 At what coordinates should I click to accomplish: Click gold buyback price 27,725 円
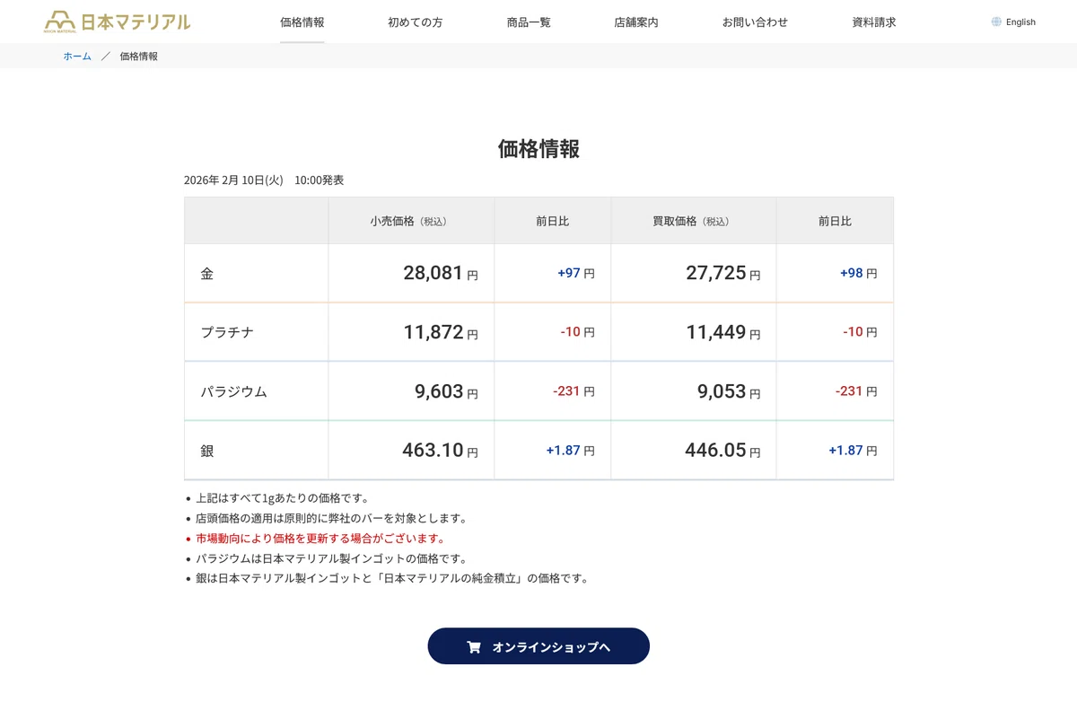(723, 273)
